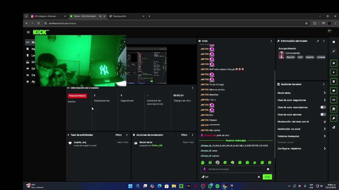Click the pencil icon in the right rail

(334, 51)
